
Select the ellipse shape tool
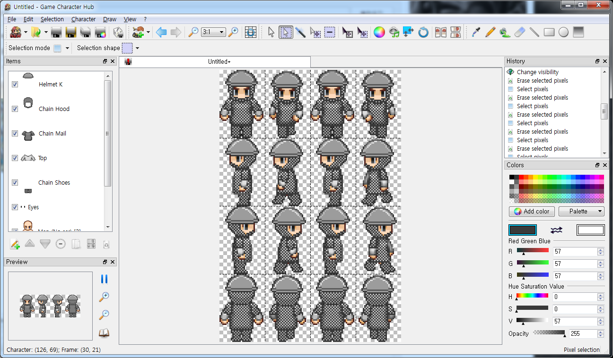tap(563, 32)
